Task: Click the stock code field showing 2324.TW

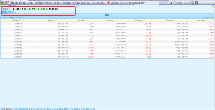Action: pyautogui.click(x=146, y=3)
